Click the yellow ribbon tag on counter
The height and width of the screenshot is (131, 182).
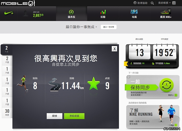point(126,64)
